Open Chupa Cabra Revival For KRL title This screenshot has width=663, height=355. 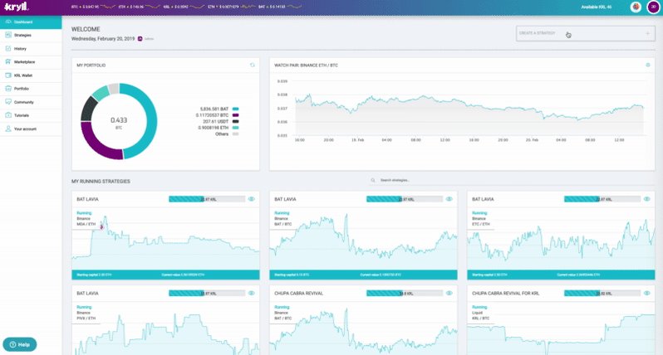506,293
